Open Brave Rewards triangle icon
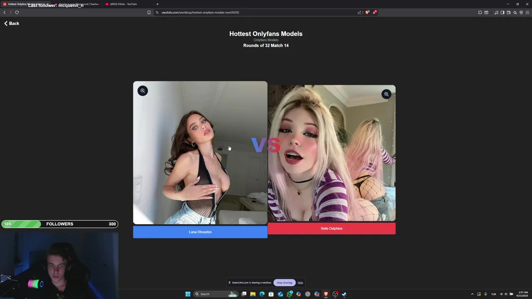 374,12
